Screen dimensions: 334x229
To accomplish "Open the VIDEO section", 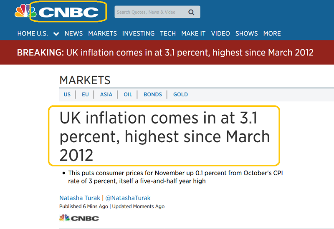I will 220,33.
